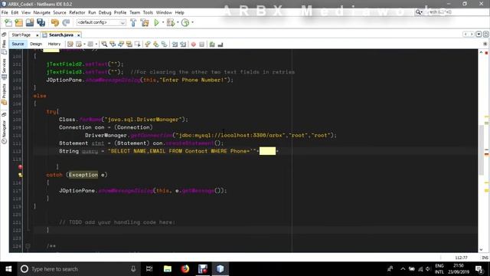Close the Start Page tab
The width and height of the screenshot is (490, 276).
[38, 35]
